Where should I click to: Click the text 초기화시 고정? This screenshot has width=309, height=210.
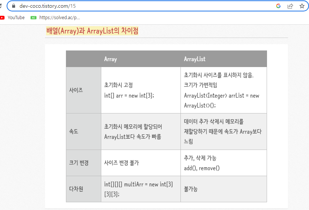(119, 85)
